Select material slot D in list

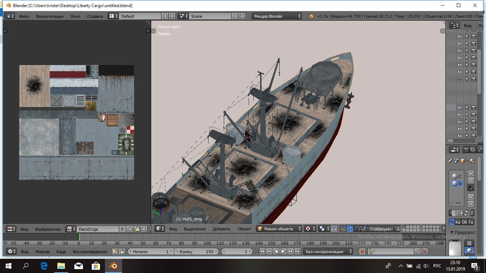[x=457, y=184]
